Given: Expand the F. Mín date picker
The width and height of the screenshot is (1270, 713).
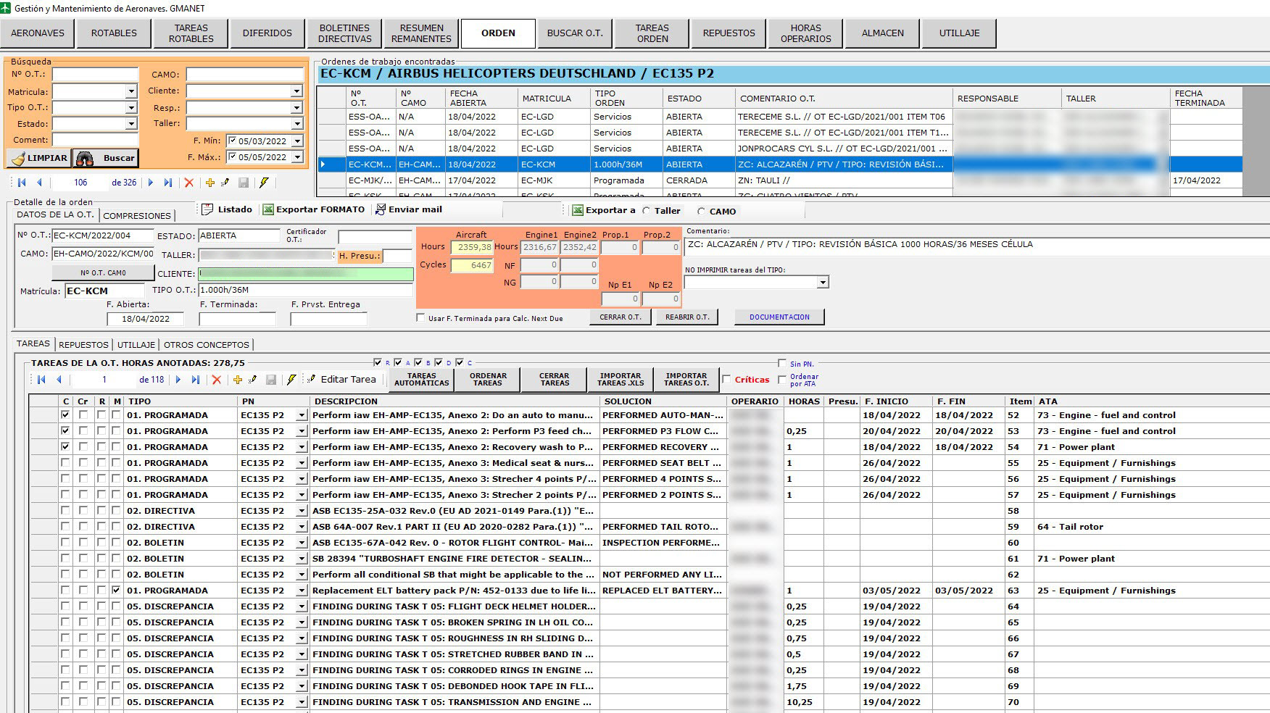Looking at the screenshot, I should pyautogui.click(x=297, y=141).
